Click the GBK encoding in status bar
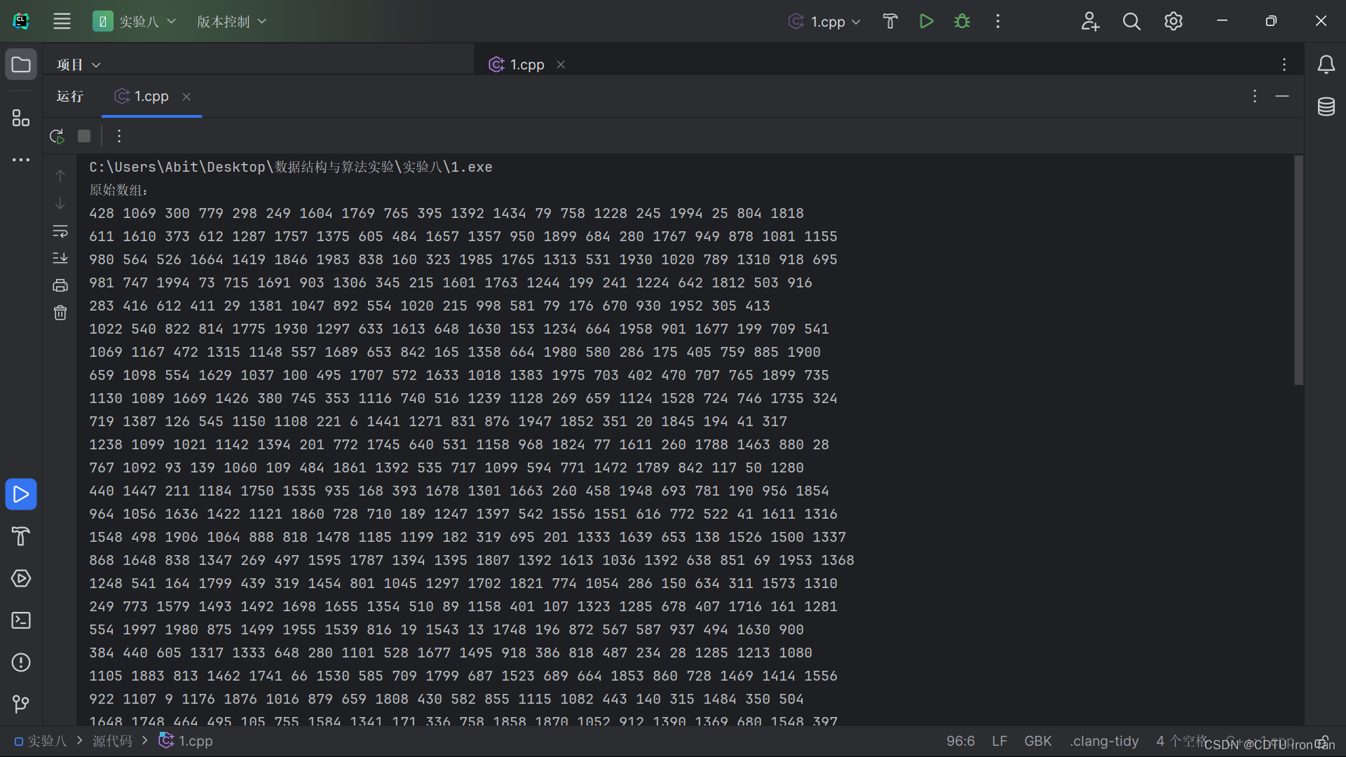The width and height of the screenshot is (1346, 757). [1038, 741]
